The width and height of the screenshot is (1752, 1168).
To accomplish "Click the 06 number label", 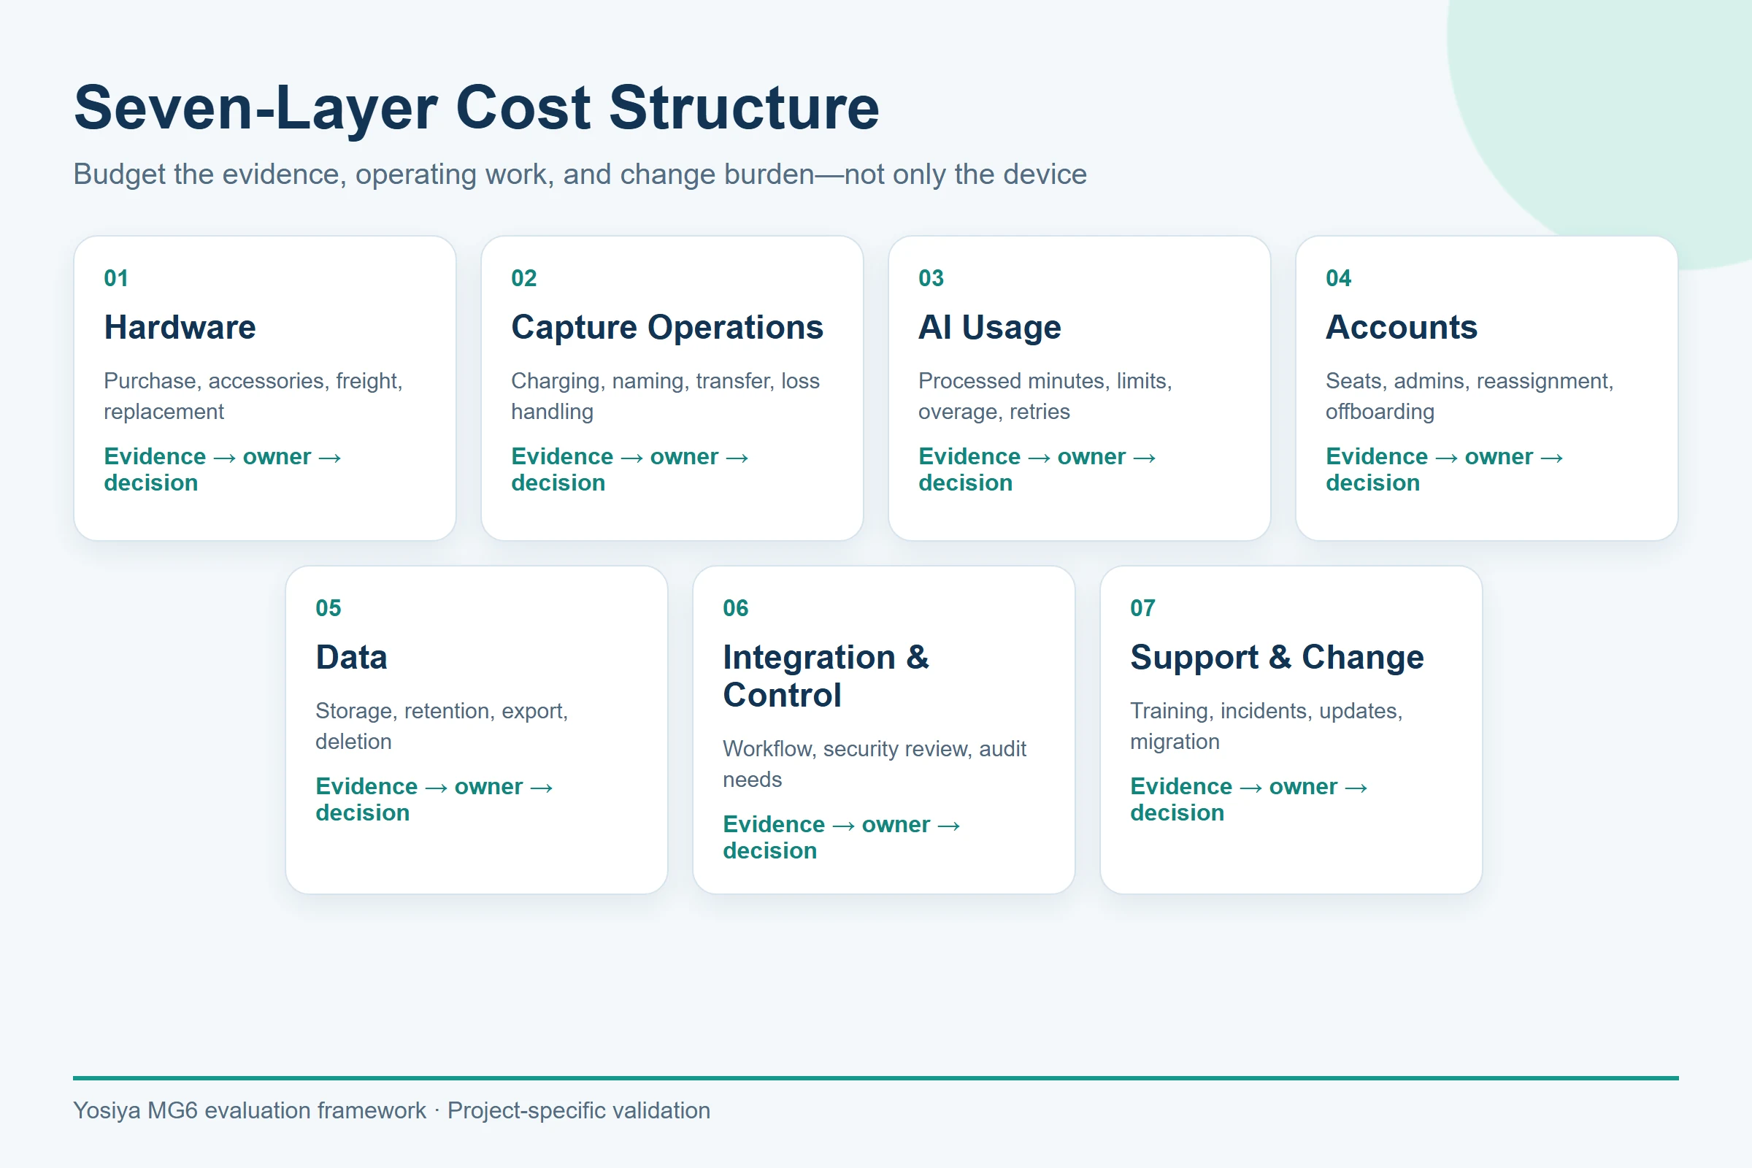I will pos(736,608).
